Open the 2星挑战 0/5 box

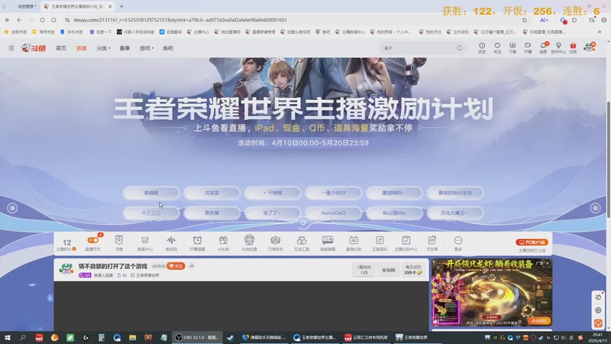[x=364, y=270]
